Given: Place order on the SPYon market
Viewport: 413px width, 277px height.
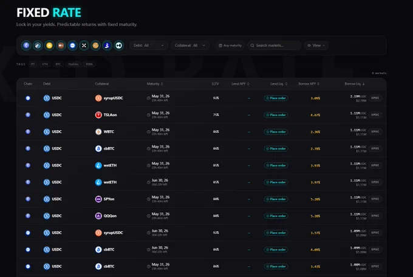Looking at the screenshot, I should [276, 199].
